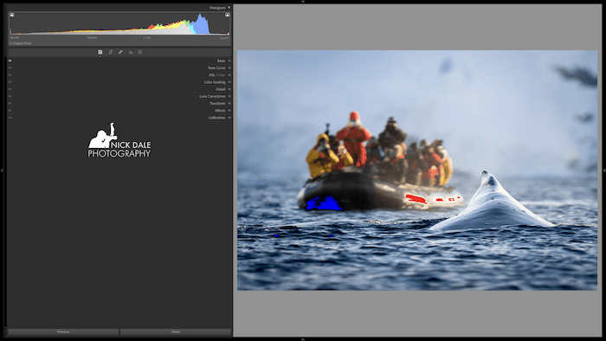Image resolution: width=606 pixels, height=341 pixels.
Task: Click the Previous button
Action: tap(63, 331)
